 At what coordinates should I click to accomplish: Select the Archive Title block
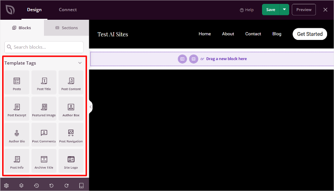pos(44,161)
